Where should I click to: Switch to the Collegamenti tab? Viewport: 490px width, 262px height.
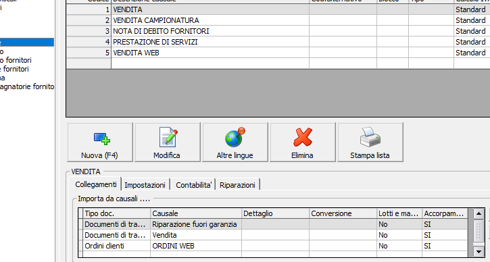pyautogui.click(x=95, y=184)
